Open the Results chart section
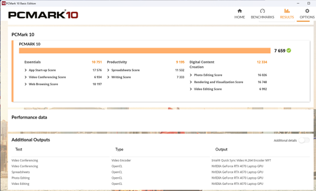This screenshot has height=191, width=316. (x=287, y=14)
